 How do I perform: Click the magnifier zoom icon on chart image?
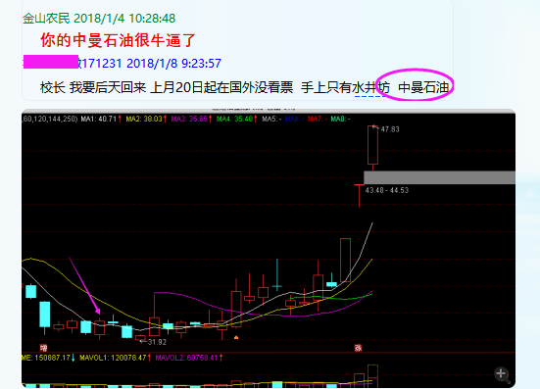click(502, 374)
